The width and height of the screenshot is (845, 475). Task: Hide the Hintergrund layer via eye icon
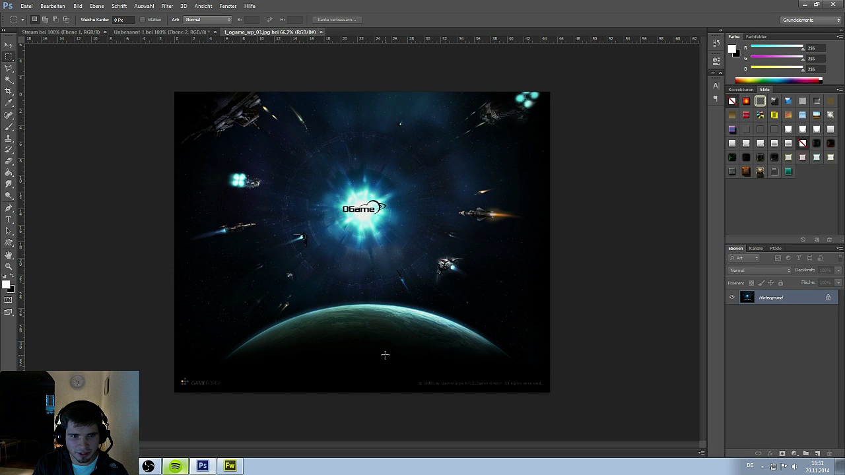pyautogui.click(x=731, y=298)
